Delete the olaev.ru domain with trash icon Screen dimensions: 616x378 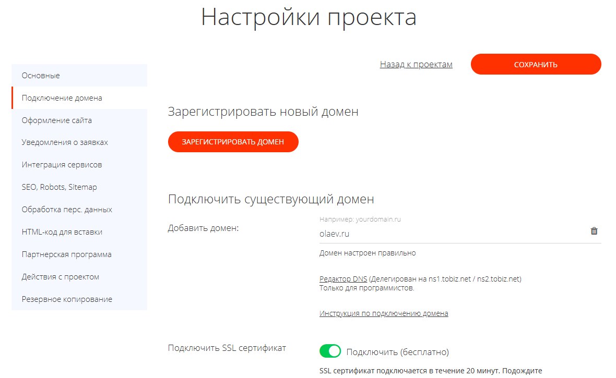(594, 231)
